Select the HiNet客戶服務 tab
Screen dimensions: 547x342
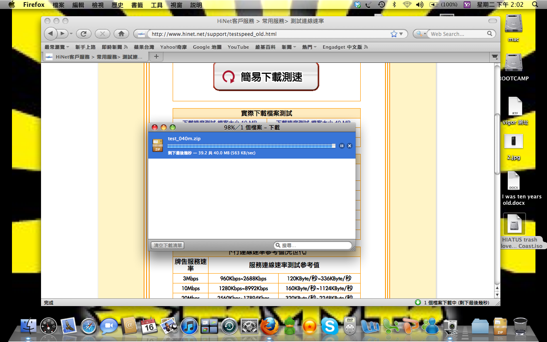[x=95, y=56]
